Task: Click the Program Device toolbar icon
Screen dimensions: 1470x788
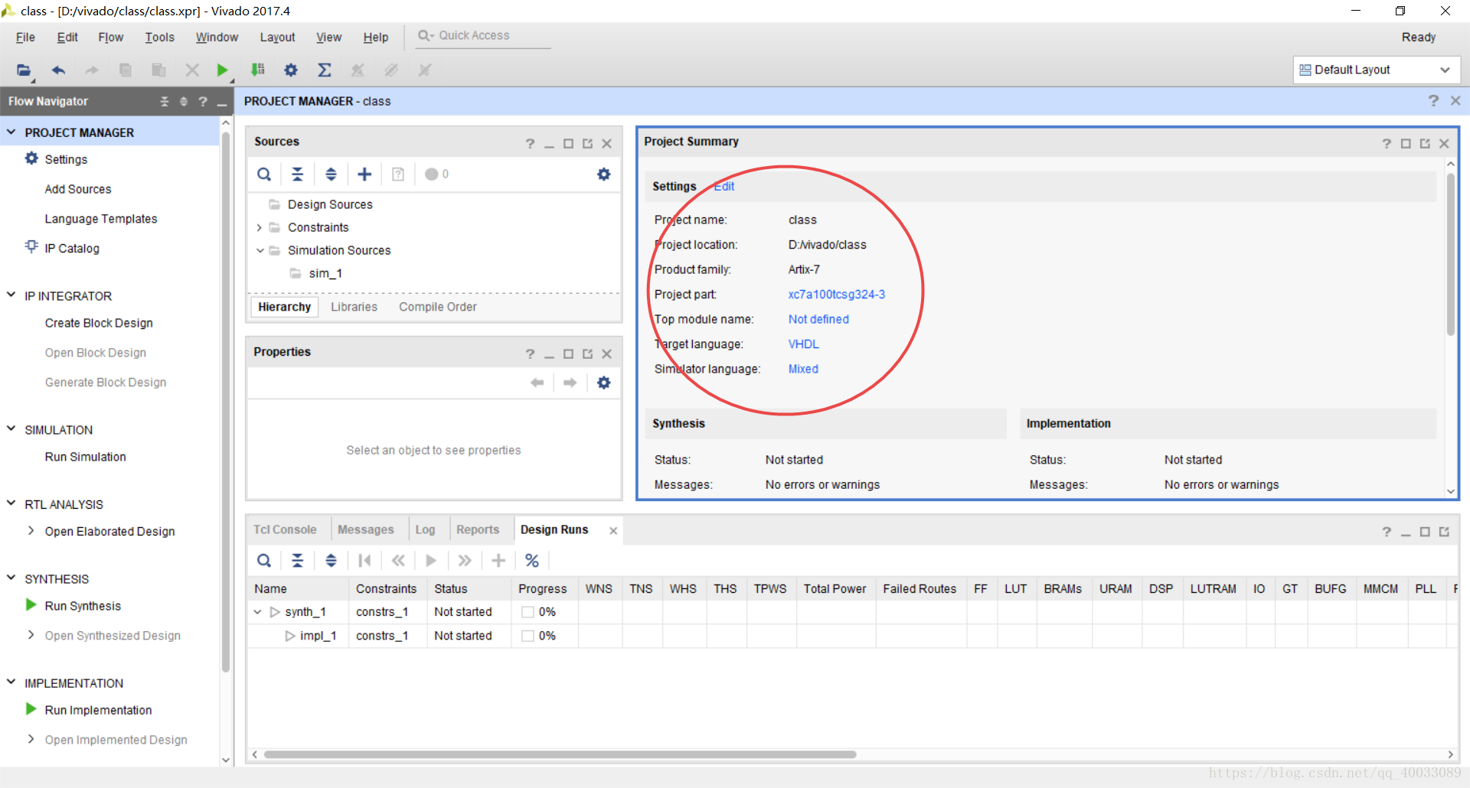Action: pos(258,70)
